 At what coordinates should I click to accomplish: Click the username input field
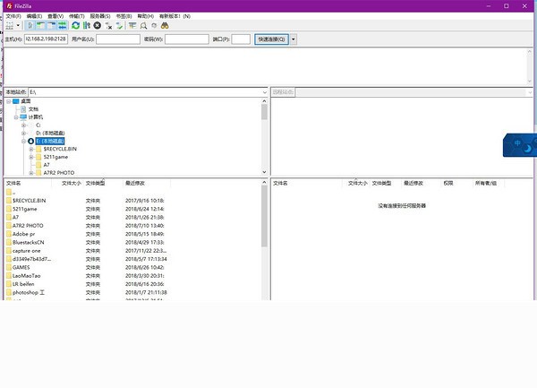(118, 39)
